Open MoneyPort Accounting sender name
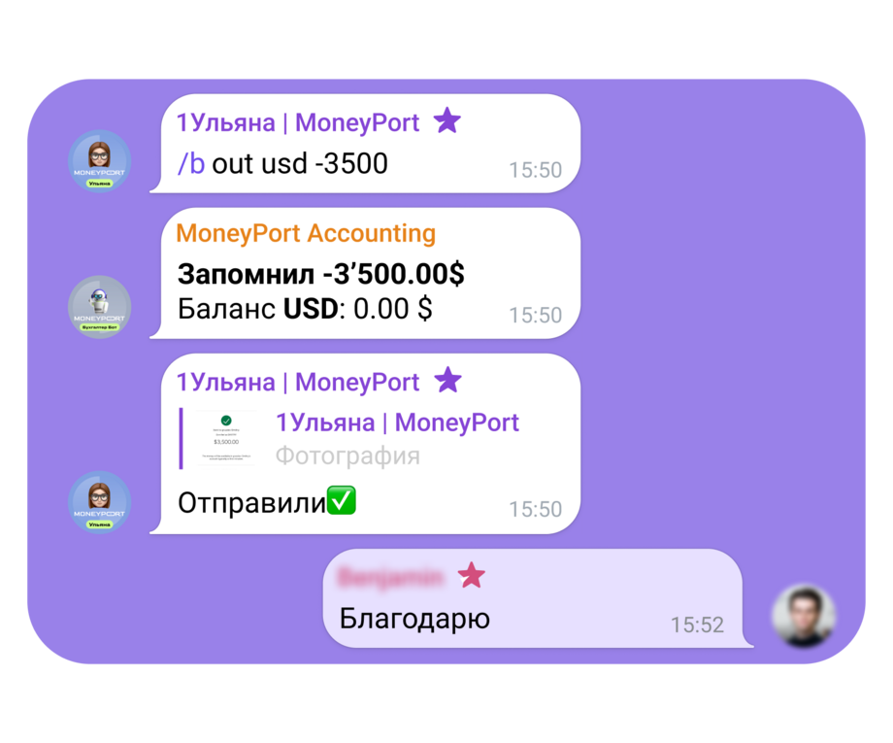This screenshot has height=743, width=893. [x=306, y=234]
